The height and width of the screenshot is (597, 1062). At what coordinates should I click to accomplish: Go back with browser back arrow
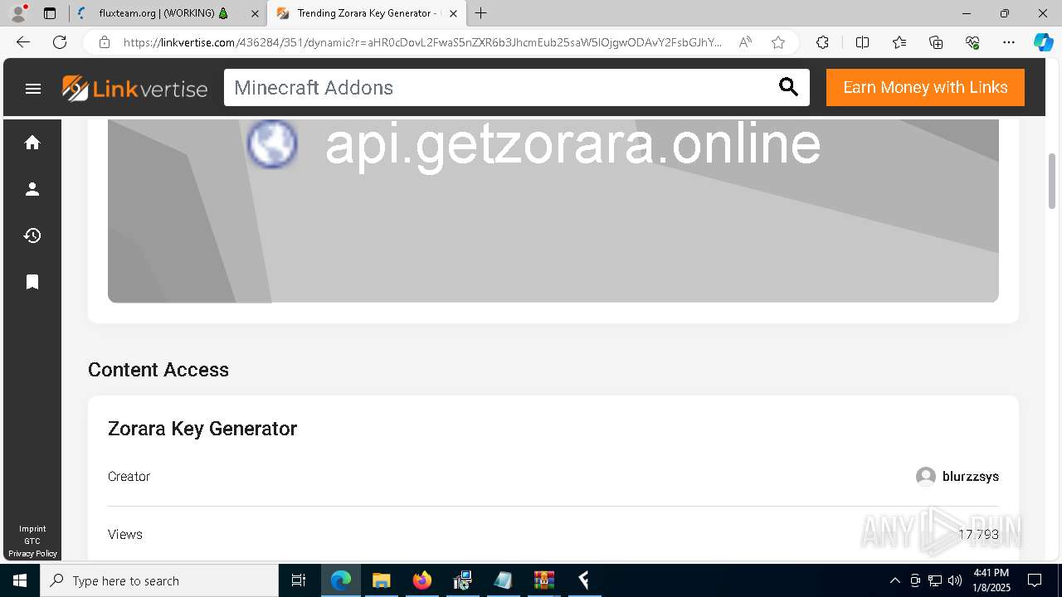click(x=23, y=42)
